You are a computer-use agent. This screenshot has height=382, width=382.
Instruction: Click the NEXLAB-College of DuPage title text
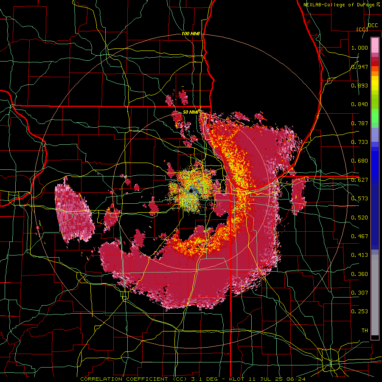pos(342,5)
